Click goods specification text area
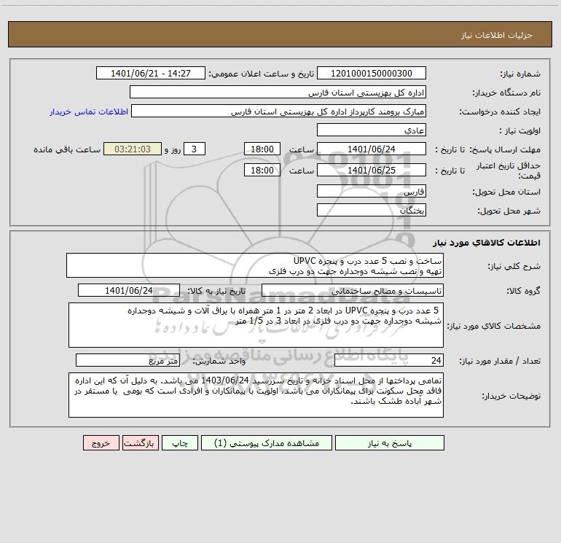 coord(256,325)
